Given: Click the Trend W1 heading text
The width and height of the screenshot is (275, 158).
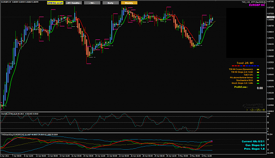Looking at the screenshot, I should pyautogui.click(x=245, y=63).
